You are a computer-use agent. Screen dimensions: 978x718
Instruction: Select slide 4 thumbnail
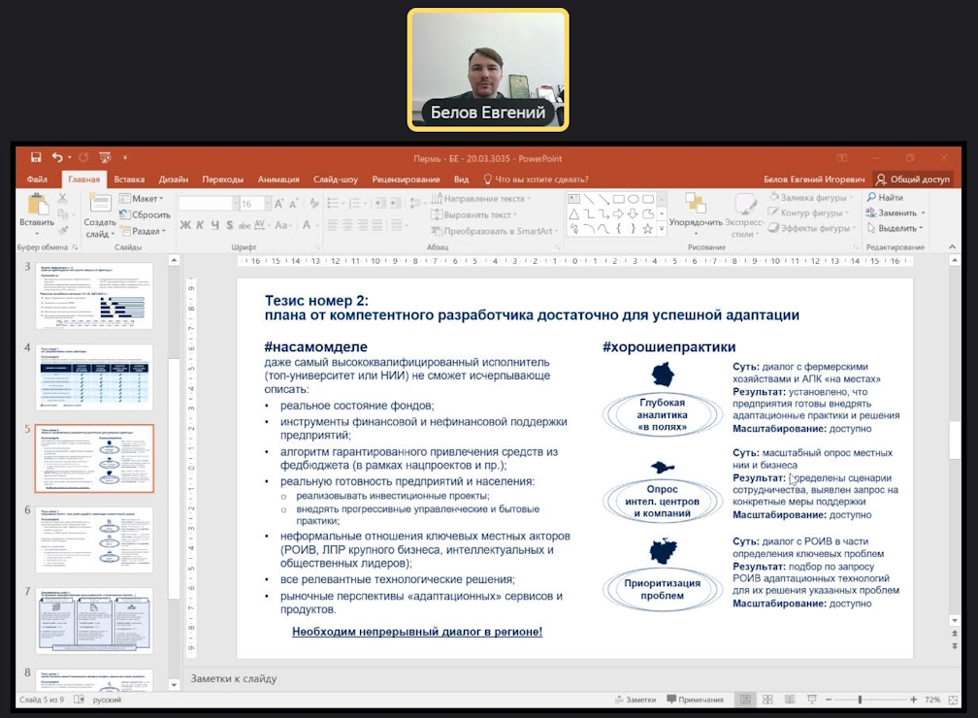(94, 376)
